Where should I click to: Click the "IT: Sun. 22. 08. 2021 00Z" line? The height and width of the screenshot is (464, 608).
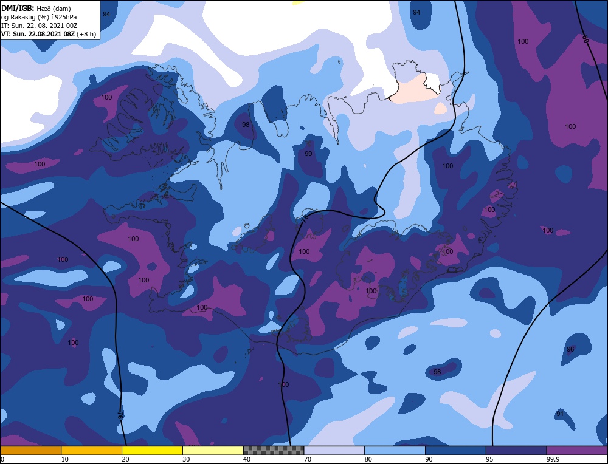39,26
